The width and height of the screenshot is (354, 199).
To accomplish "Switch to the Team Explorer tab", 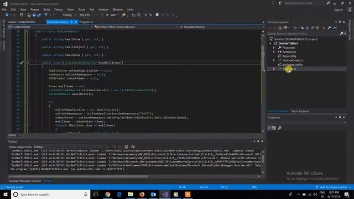I will 300,111.
